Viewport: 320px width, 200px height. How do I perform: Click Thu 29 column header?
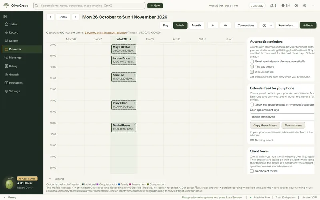(150, 39)
